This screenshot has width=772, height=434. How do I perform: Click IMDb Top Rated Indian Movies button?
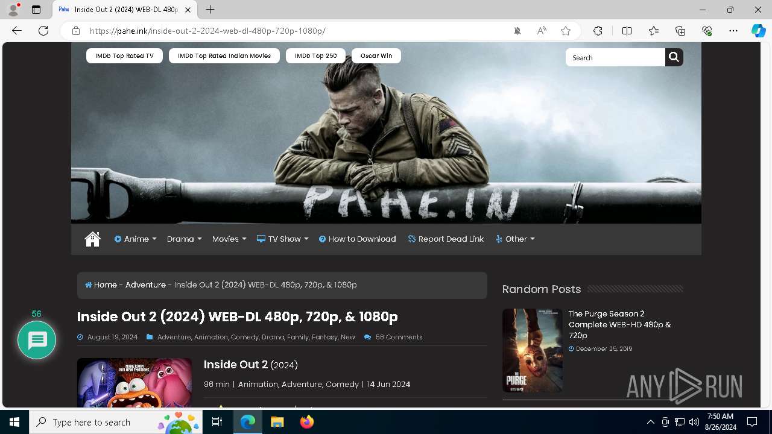[224, 55]
